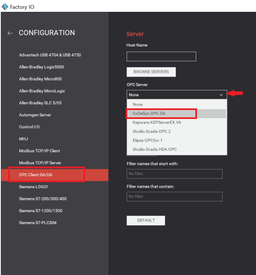Select Studio.Scada.HDA.OPC entry

pos(154,149)
